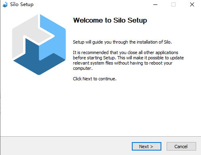Click the ">" symbol on Next button
This screenshot has height=155, width=201.
click(x=152, y=147)
